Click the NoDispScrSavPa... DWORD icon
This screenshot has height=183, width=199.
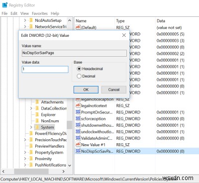(78, 151)
